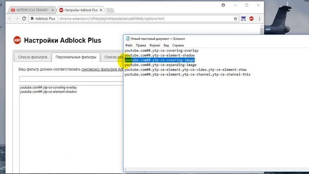Reload the Adblock Plus options page
Viewport: 309px width, 174px height.
tap(24, 18)
